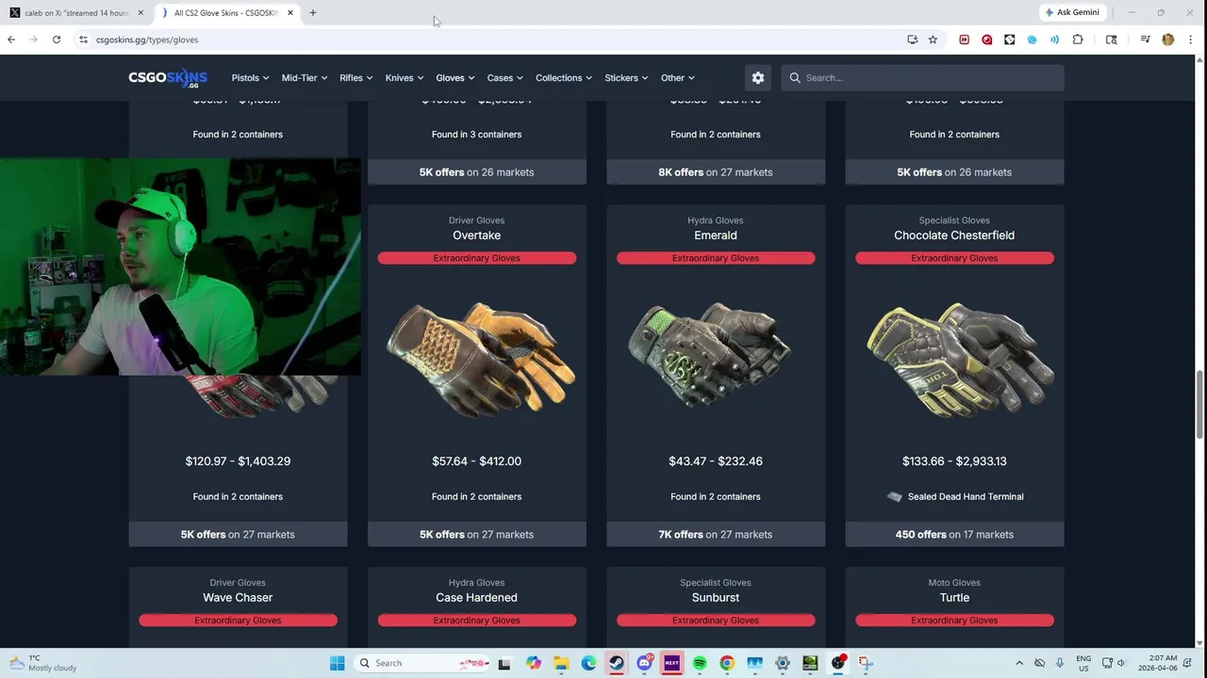Expand the Rifles dropdown menu

click(355, 78)
